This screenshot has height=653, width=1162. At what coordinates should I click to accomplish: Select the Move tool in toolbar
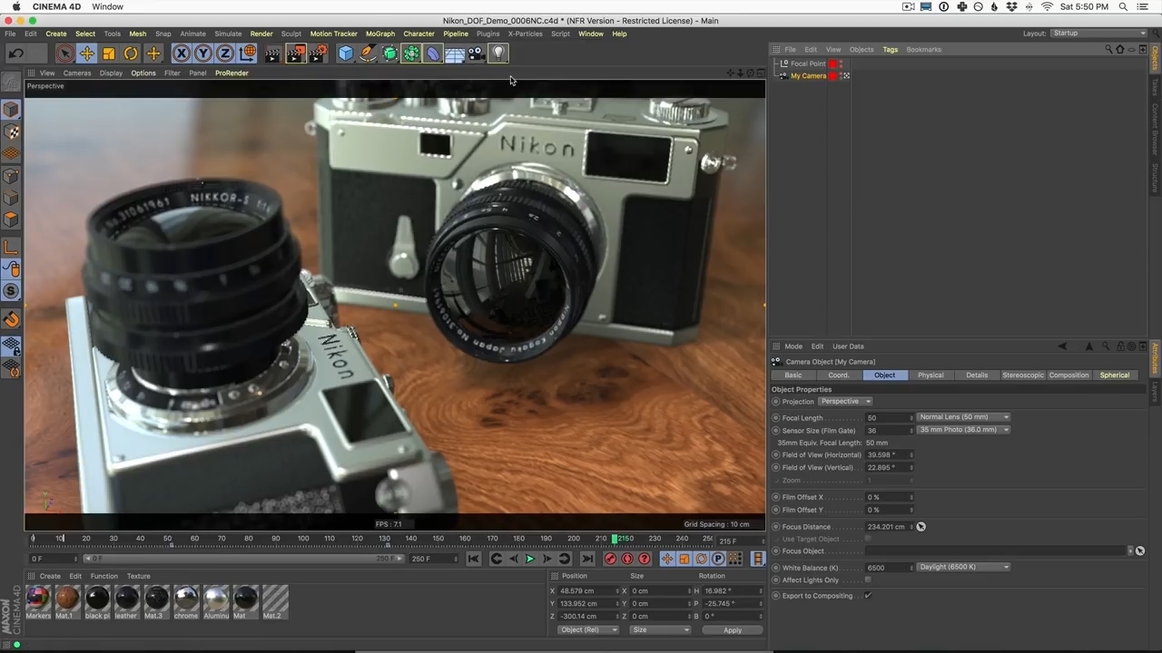click(x=86, y=54)
